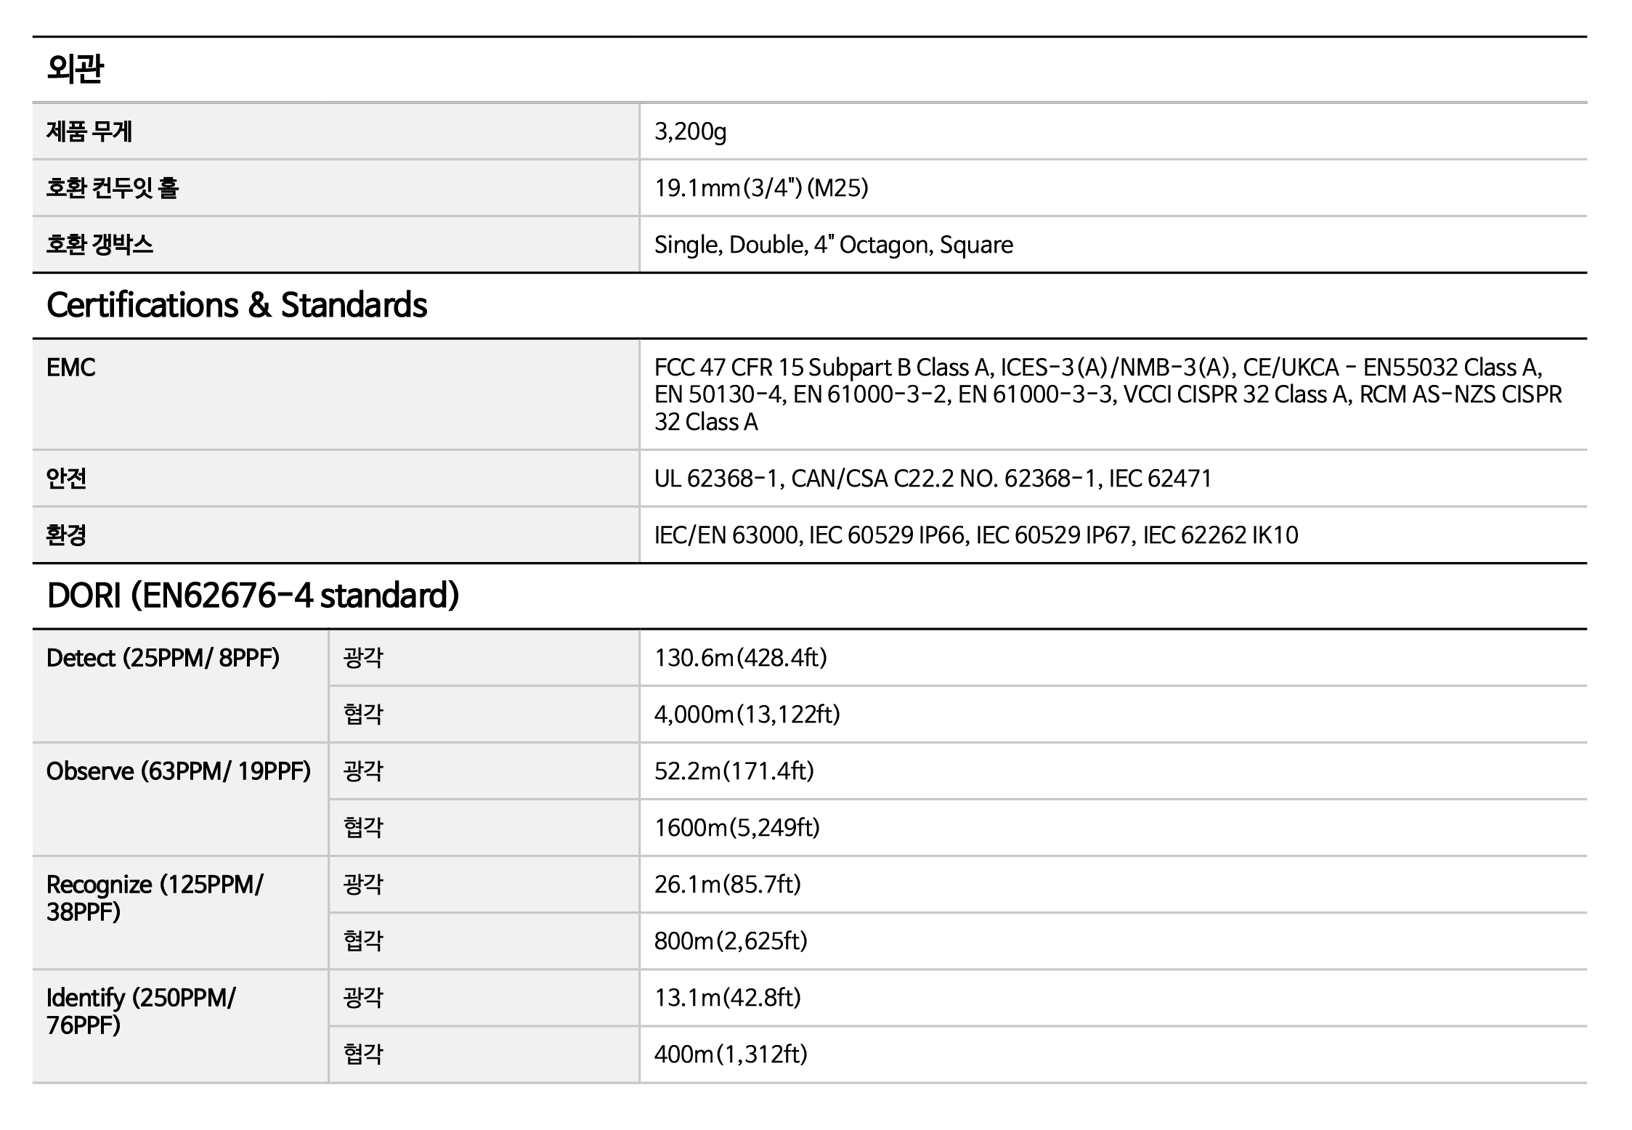Click the 3,200g weight value
Image resolution: width=1632 pixels, height=1130 pixels.
690,131
